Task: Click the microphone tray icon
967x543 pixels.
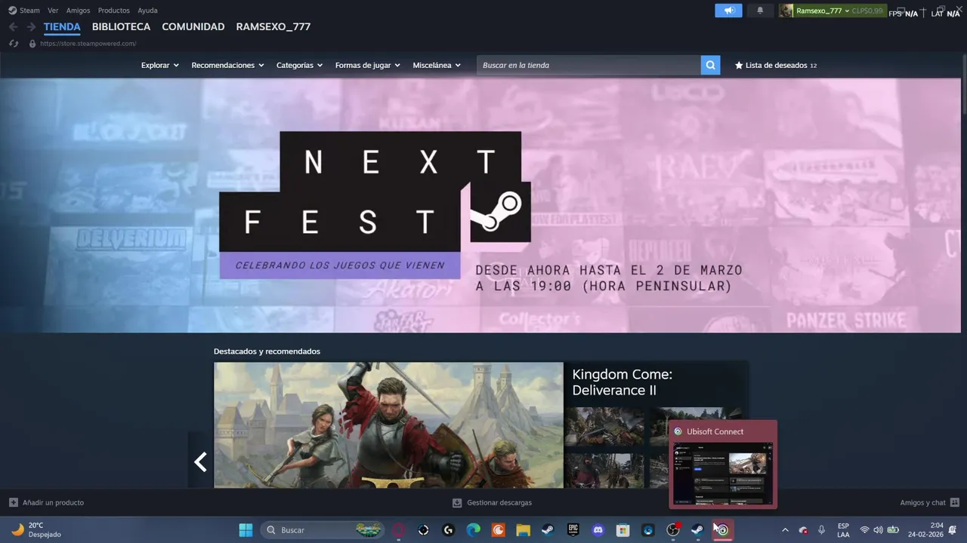Action: click(821, 530)
